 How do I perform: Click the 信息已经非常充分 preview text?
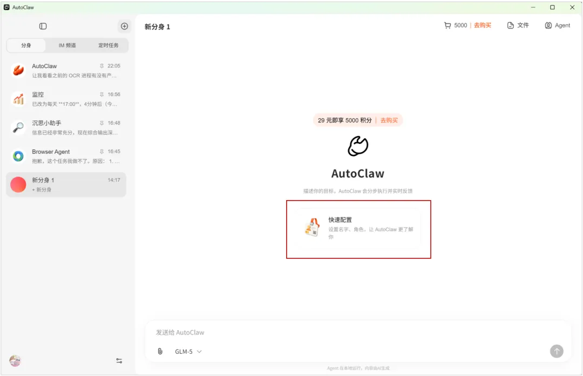pyautogui.click(x=74, y=133)
